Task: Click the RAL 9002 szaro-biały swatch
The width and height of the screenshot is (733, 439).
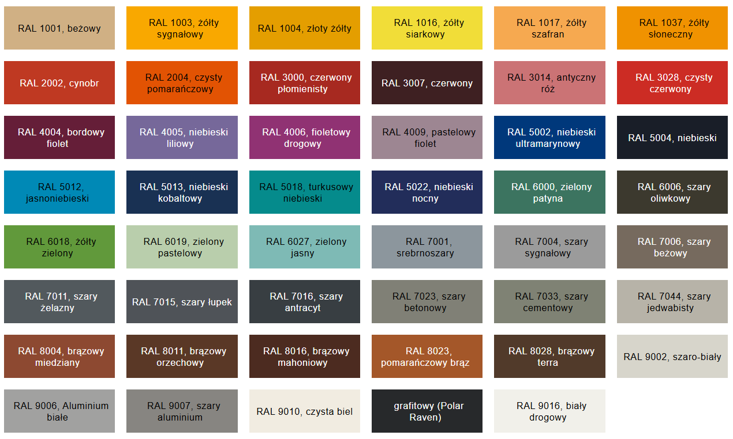Action: (x=672, y=357)
